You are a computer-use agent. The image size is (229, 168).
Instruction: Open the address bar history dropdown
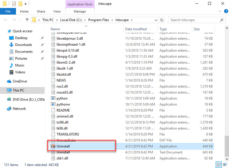point(156,20)
